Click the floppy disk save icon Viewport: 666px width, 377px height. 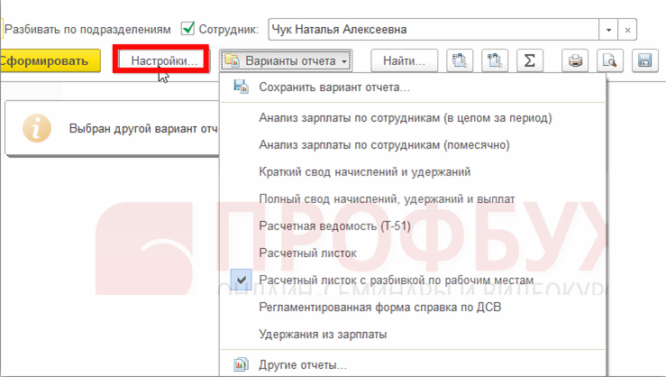644,60
